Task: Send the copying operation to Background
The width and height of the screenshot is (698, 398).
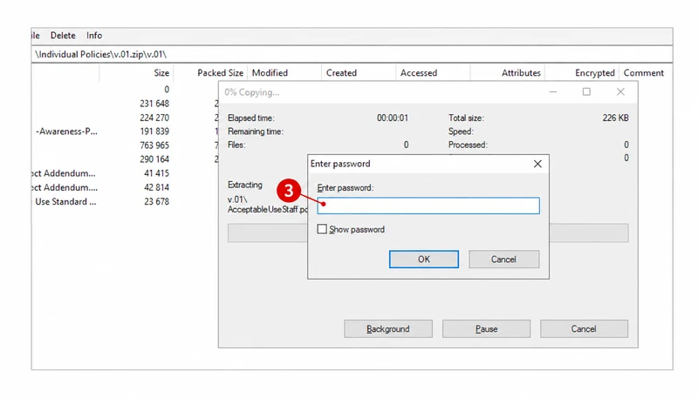Action: point(388,328)
